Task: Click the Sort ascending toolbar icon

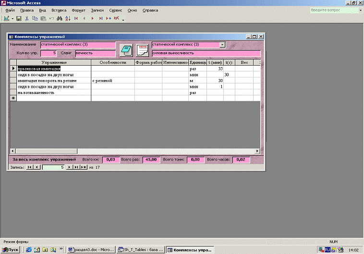Action: point(68,19)
